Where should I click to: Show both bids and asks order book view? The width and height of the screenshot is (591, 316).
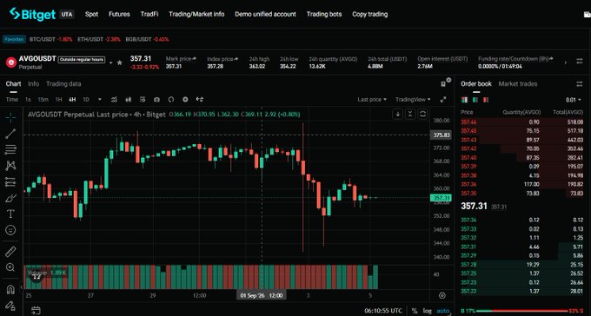(x=465, y=100)
